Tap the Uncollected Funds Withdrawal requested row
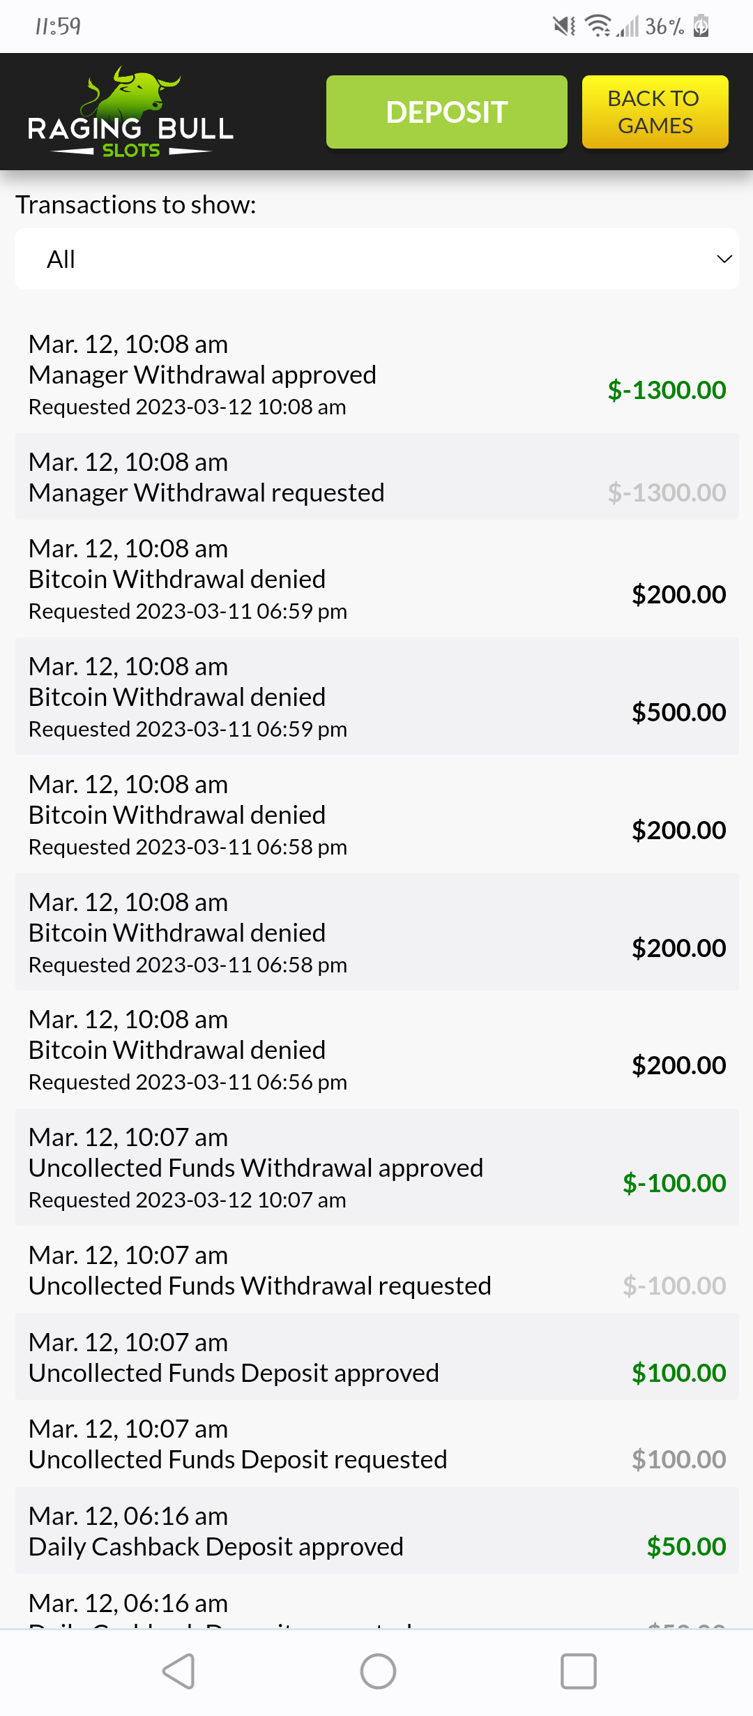The width and height of the screenshot is (753, 1716). tap(376, 1270)
